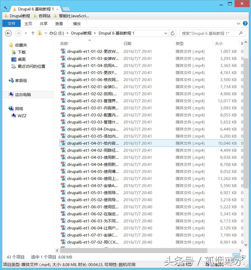Click the magnifier search icon
This screenshot has height=270, width=251.
[x=241, y=33]
